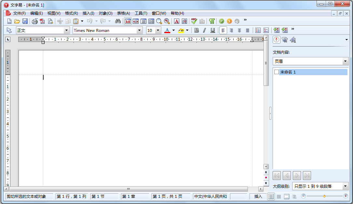
Task: Click the orange S icon in the toolbar
Action: click(x=229, y=21)
